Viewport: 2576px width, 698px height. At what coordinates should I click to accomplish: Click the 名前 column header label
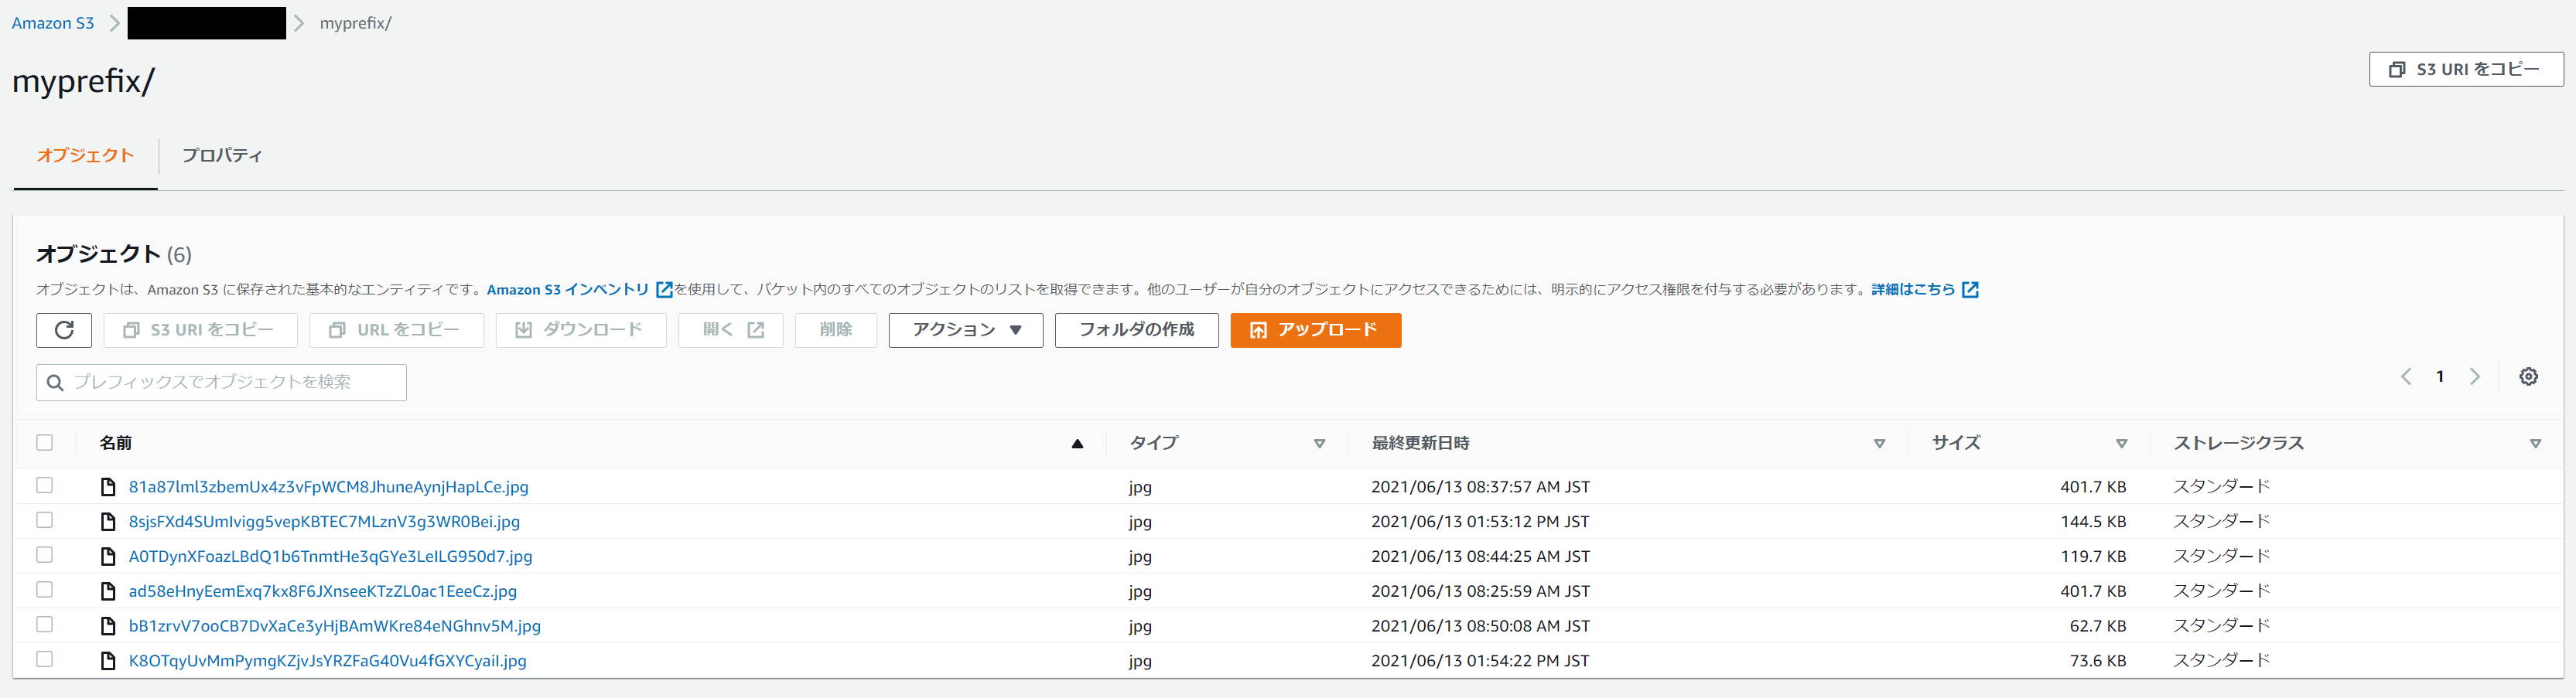pos(116,444)
